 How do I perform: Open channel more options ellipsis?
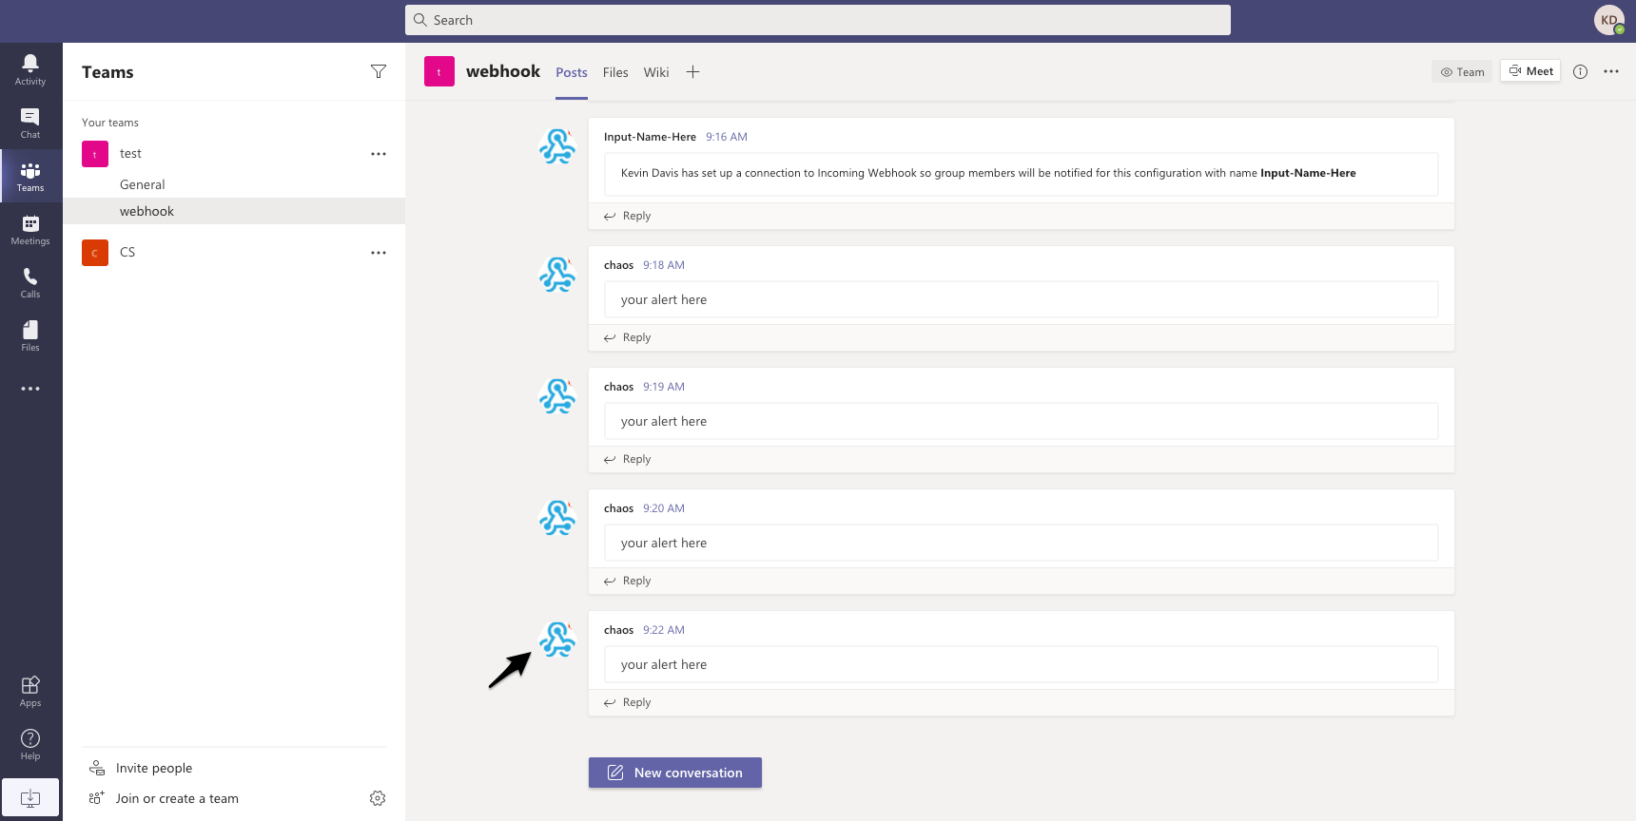(1611, 71)
